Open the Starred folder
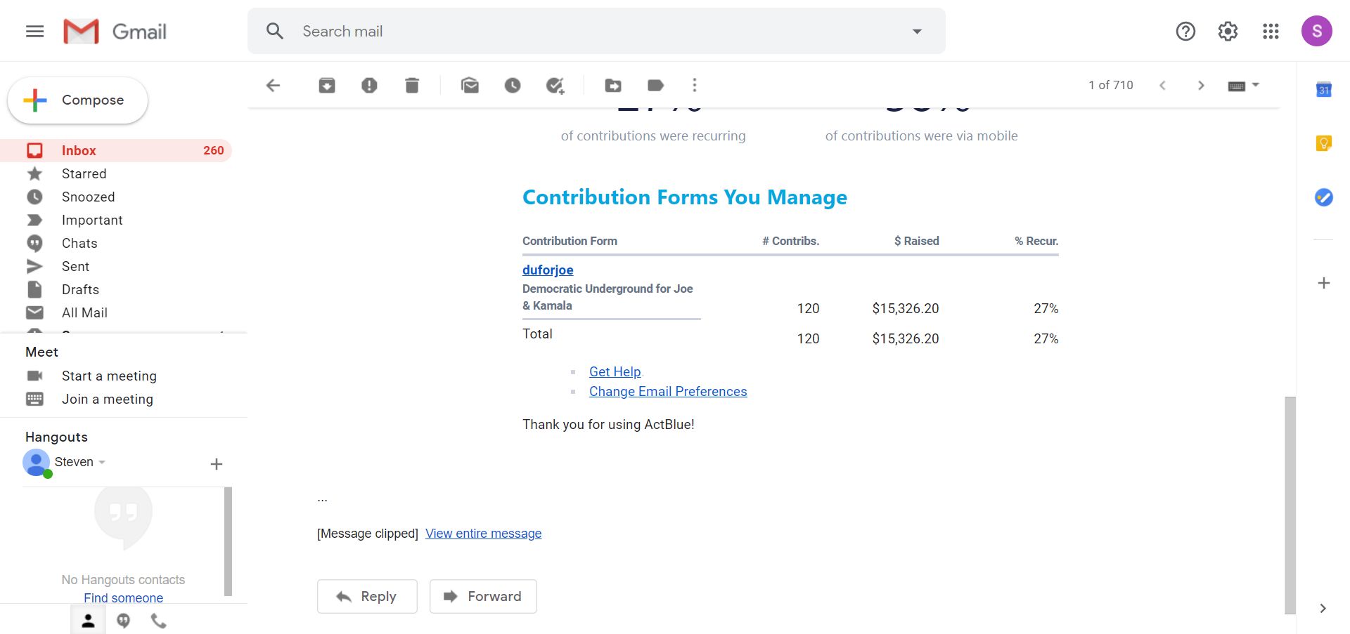The image size is (1350, 634). [84, 173]
